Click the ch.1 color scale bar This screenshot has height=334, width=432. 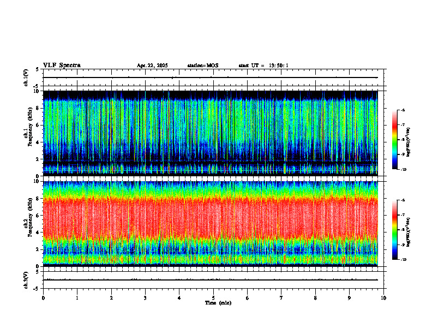click(x=395, y=140)
